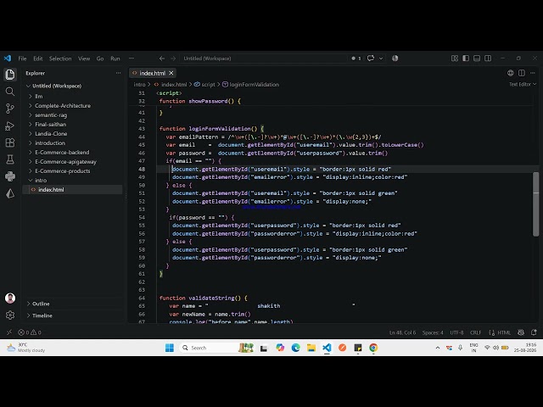Open the Testing flask icon
Image resolution: width=543 pixels, height=407 pixels.
pyautogui.click(x=10, y=159)
